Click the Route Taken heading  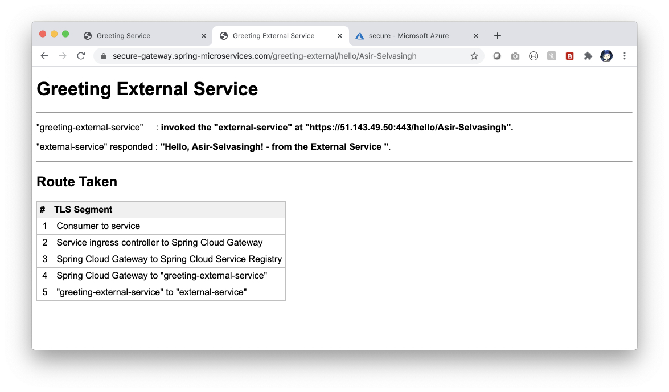[x=77, y=182]
